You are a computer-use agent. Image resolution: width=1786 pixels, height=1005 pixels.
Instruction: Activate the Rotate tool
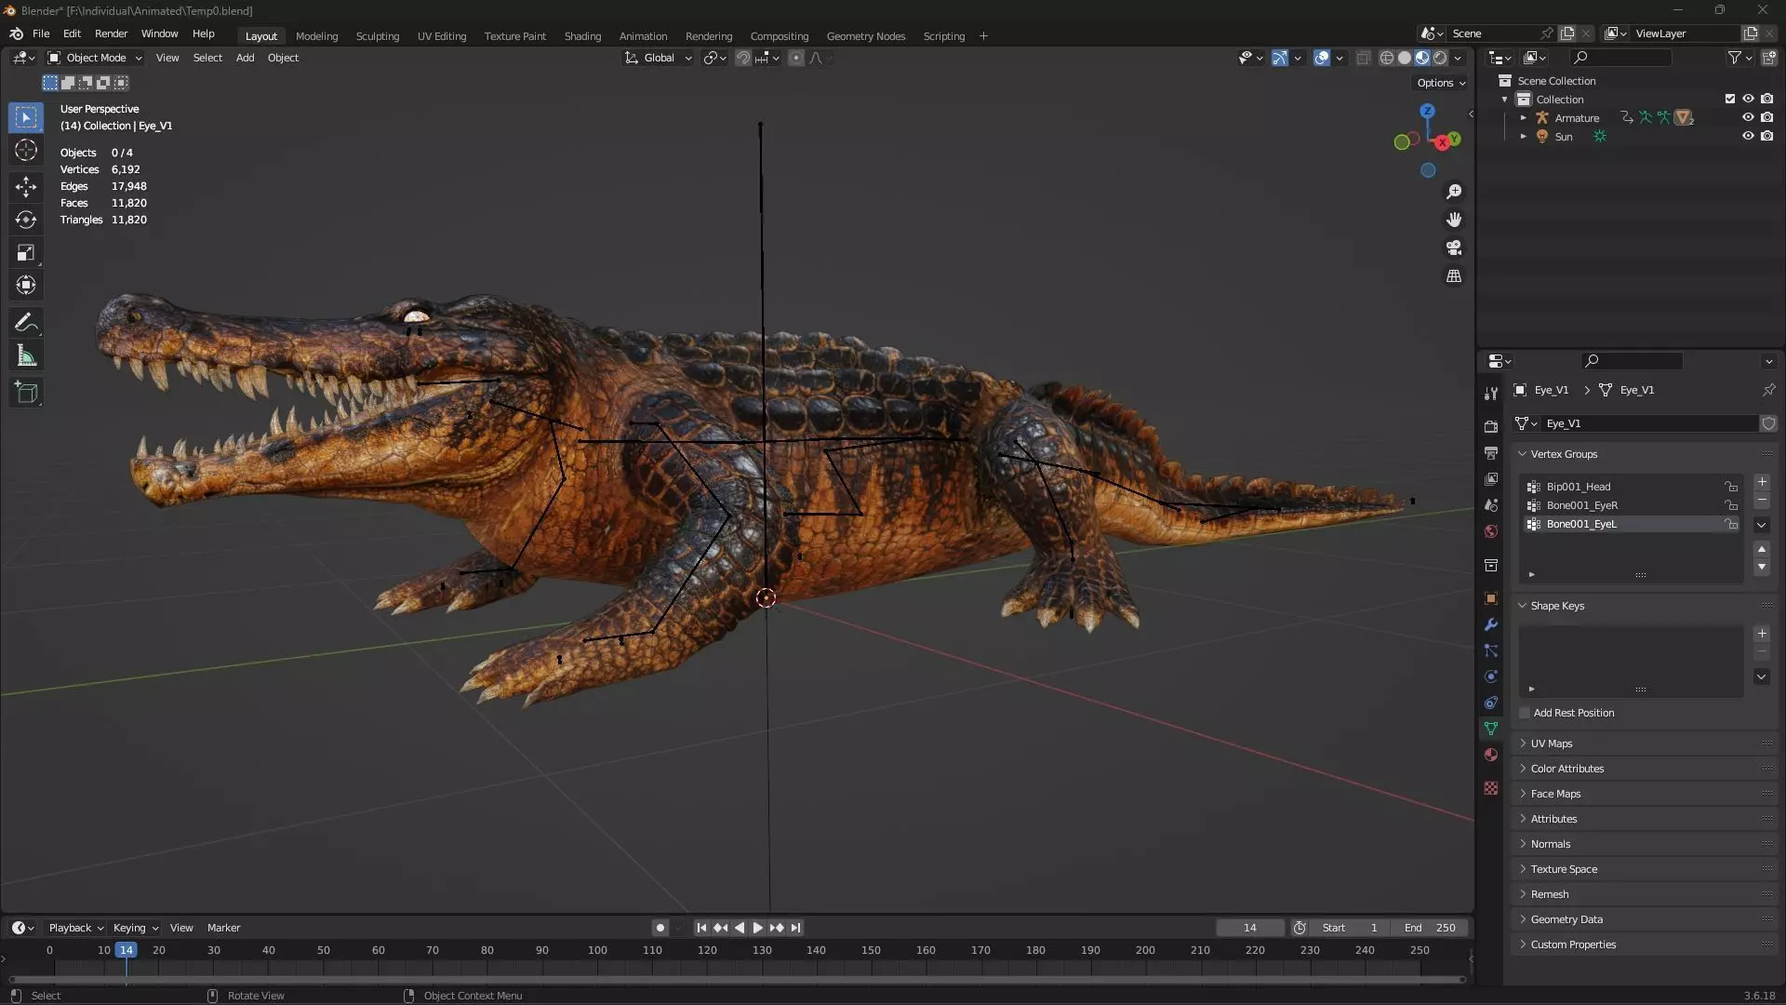[x=26, y=220]
